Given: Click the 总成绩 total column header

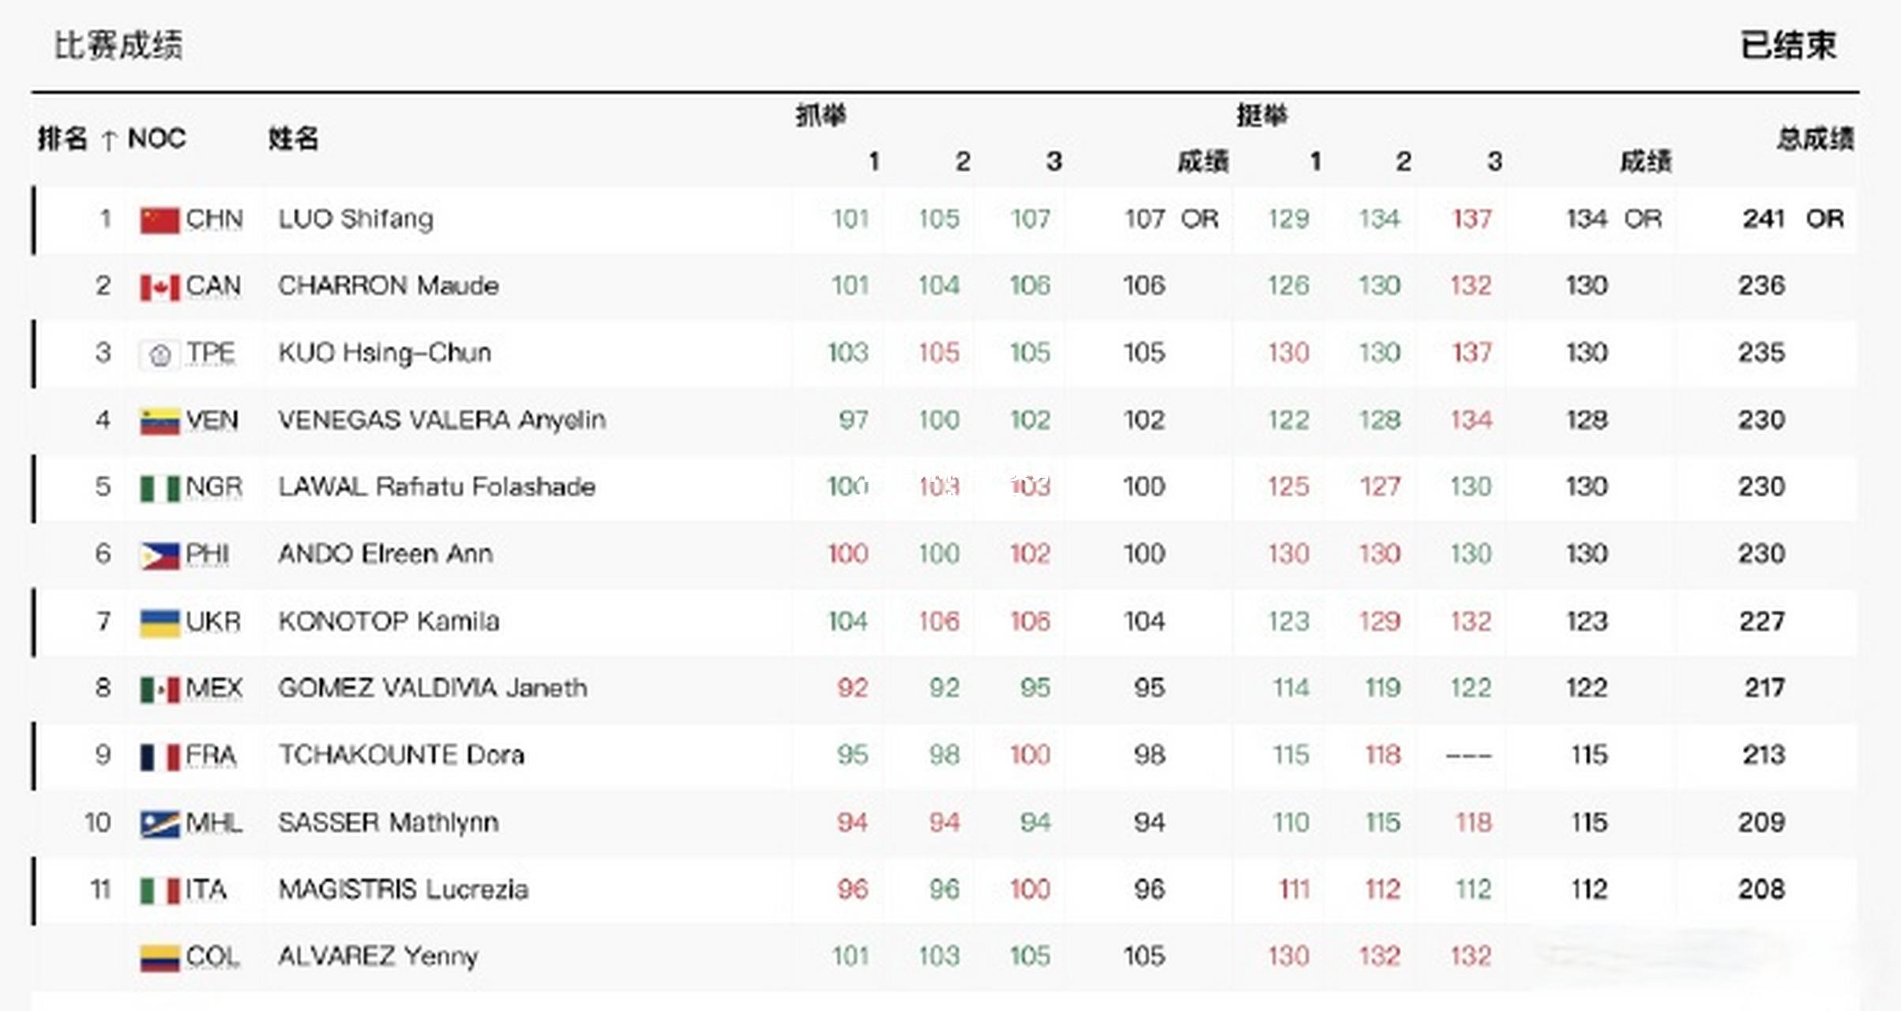Looking at the screenshot, I should tap(1815, 139).
